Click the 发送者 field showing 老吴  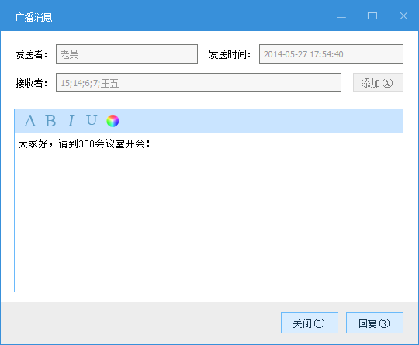pyautogui.click(x=126, y=54)
